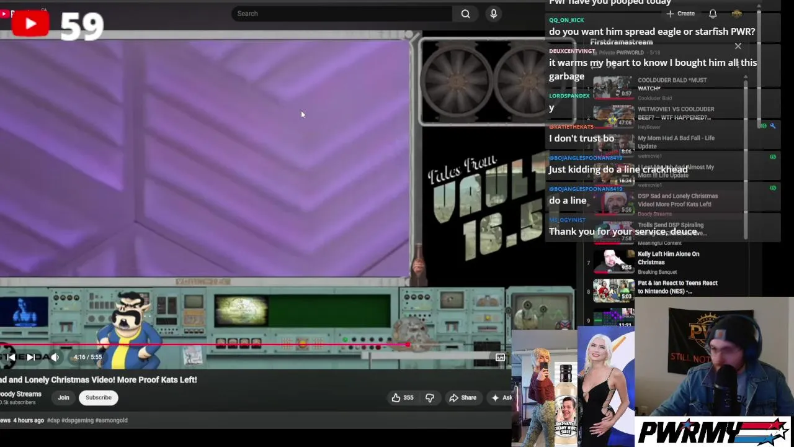
Task: Click the main video viewport to pause
Action: pyautogui.click(x=205, y=158)
